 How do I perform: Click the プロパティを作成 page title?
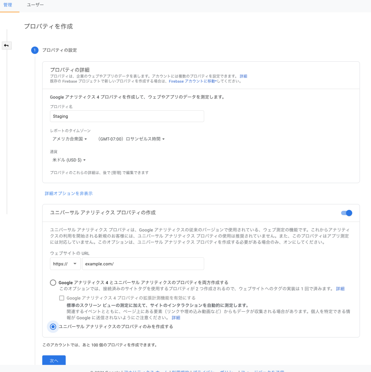(48, 26)
